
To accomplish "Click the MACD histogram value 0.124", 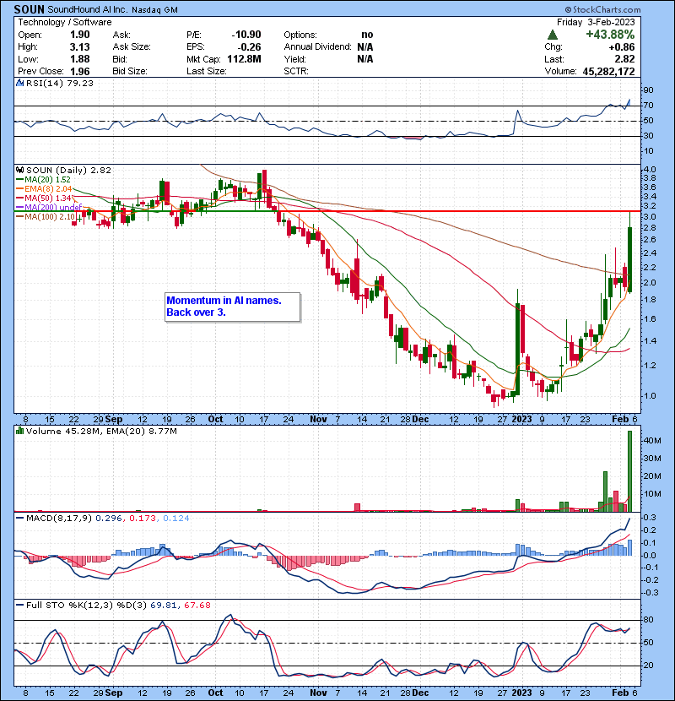I will click(x=176, y=519).
